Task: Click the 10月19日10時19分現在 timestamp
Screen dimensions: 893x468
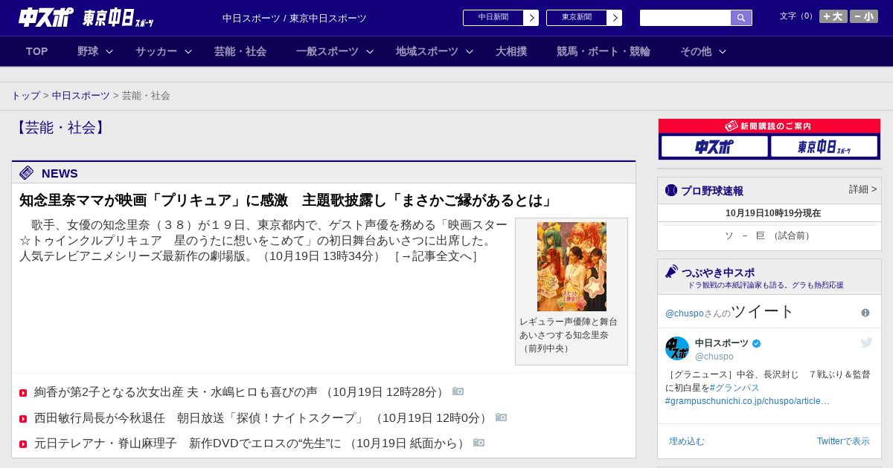Action: 773,213
